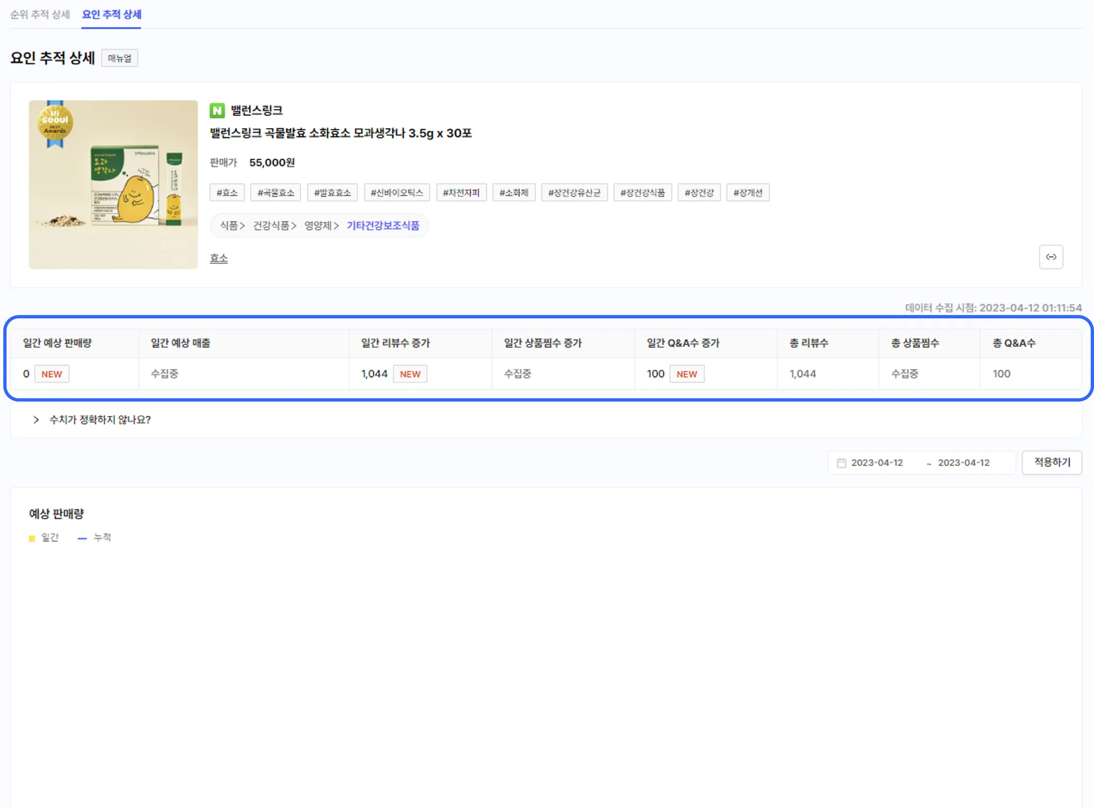This screenshot has height=808, width=1094.
Task: Click the 건강식품 breadcrumb item
Action: [x=271, y=225]
